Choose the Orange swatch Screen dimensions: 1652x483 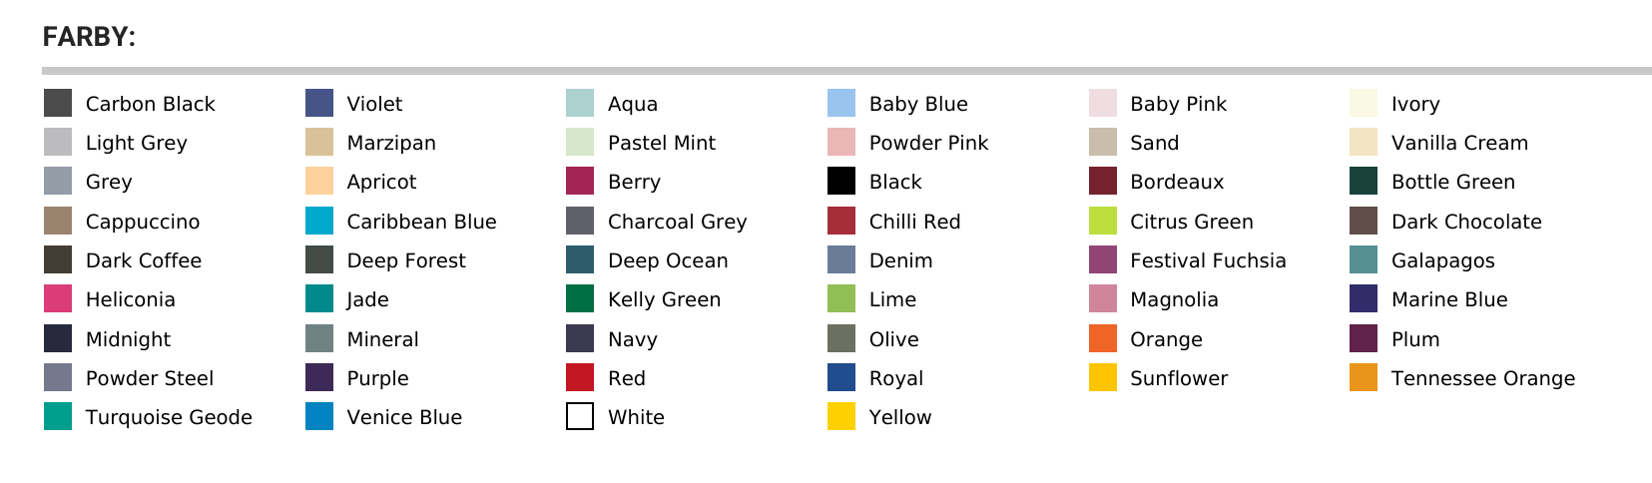tap(1103, 338)
